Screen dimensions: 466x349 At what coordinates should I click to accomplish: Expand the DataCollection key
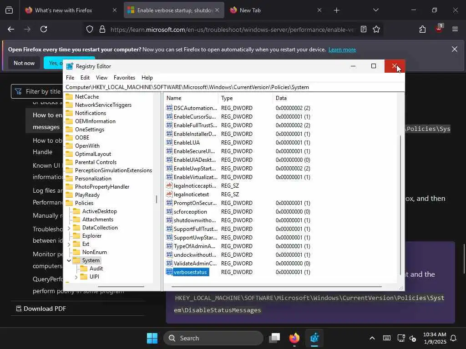[x=69, y=228]
